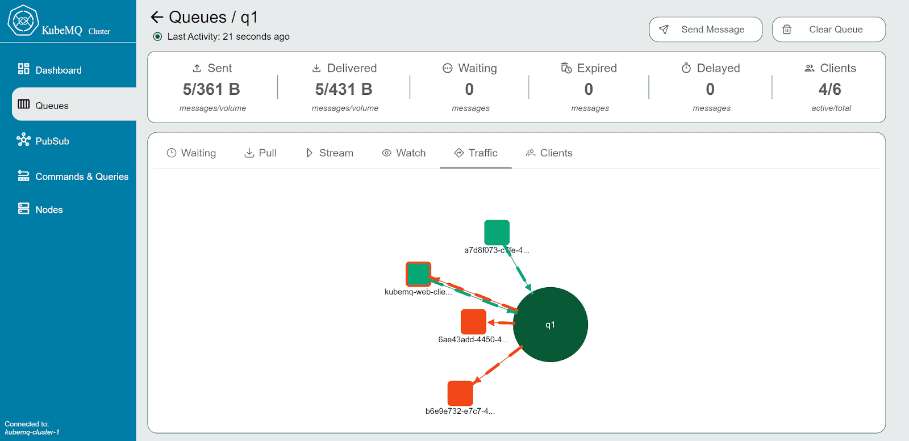This screenshot has height=441, width=909.
Task: Select Queues in the sidebar
Action: coord(74,104)
